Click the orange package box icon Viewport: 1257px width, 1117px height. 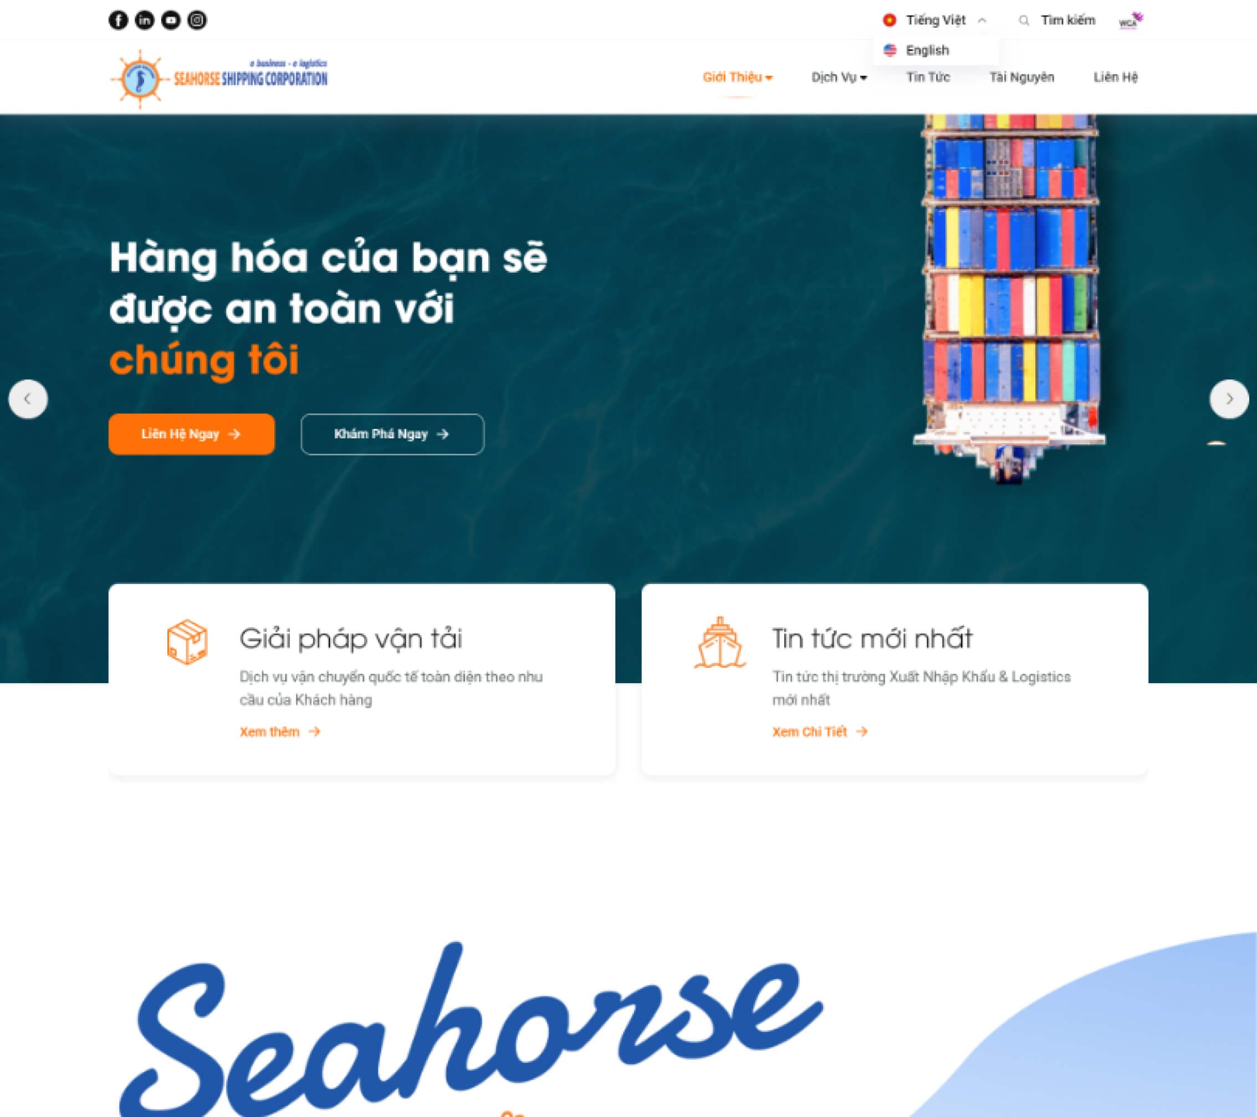(x=187, y=642)
